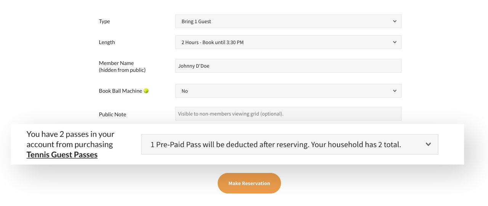This screenshot has height=206, width=488.
Task: Click the chevron arrow on the Type dropdown
Action: pyautogui.click(x=395, y=21)
